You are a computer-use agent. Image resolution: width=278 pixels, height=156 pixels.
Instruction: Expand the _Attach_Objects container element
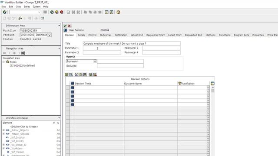point(3,134)
